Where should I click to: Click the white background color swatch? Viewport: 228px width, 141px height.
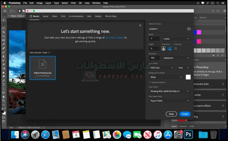(x=188, y=77)
